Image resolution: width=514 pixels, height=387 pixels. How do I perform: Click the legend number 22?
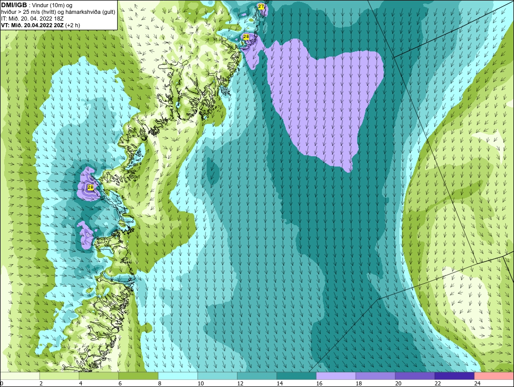pos(437,383)
